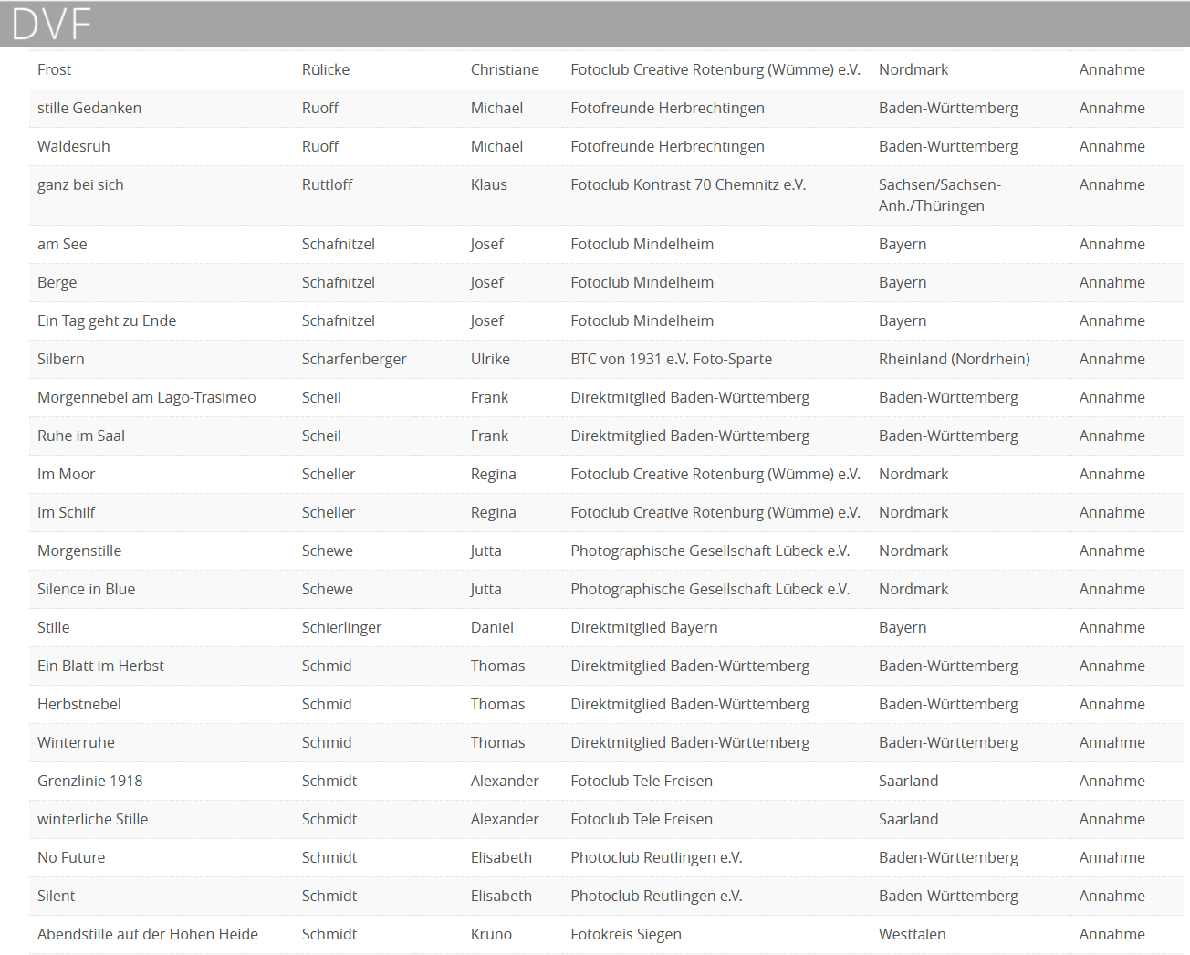Select the title 'Stille'
1190x955 pixels.
coord(53,627)
